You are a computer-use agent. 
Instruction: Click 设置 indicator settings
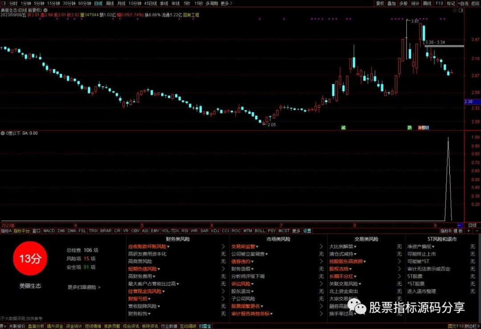307,231
